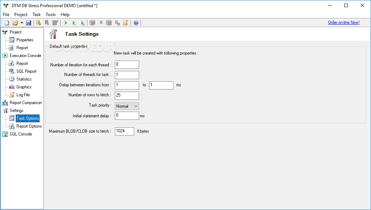371x210 pixels.
Task: Click the delay 'to' value field
Action: click(161, 85)
